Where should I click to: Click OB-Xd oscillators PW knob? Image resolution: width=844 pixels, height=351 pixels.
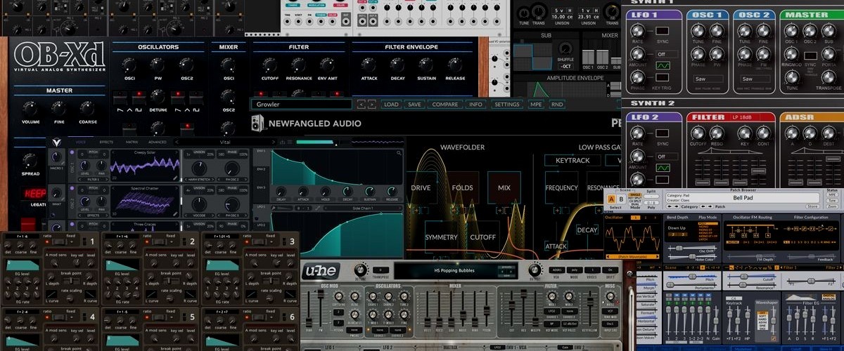[158, 65]
